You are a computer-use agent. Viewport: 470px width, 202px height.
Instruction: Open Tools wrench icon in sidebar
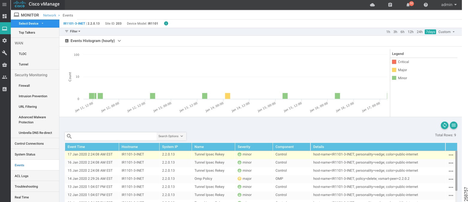[x=4, y=53]
